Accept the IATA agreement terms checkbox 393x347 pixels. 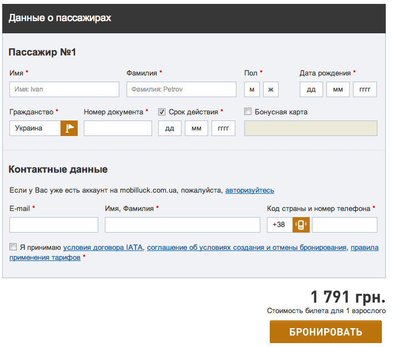pyautogui.click(x=13, y=247)
